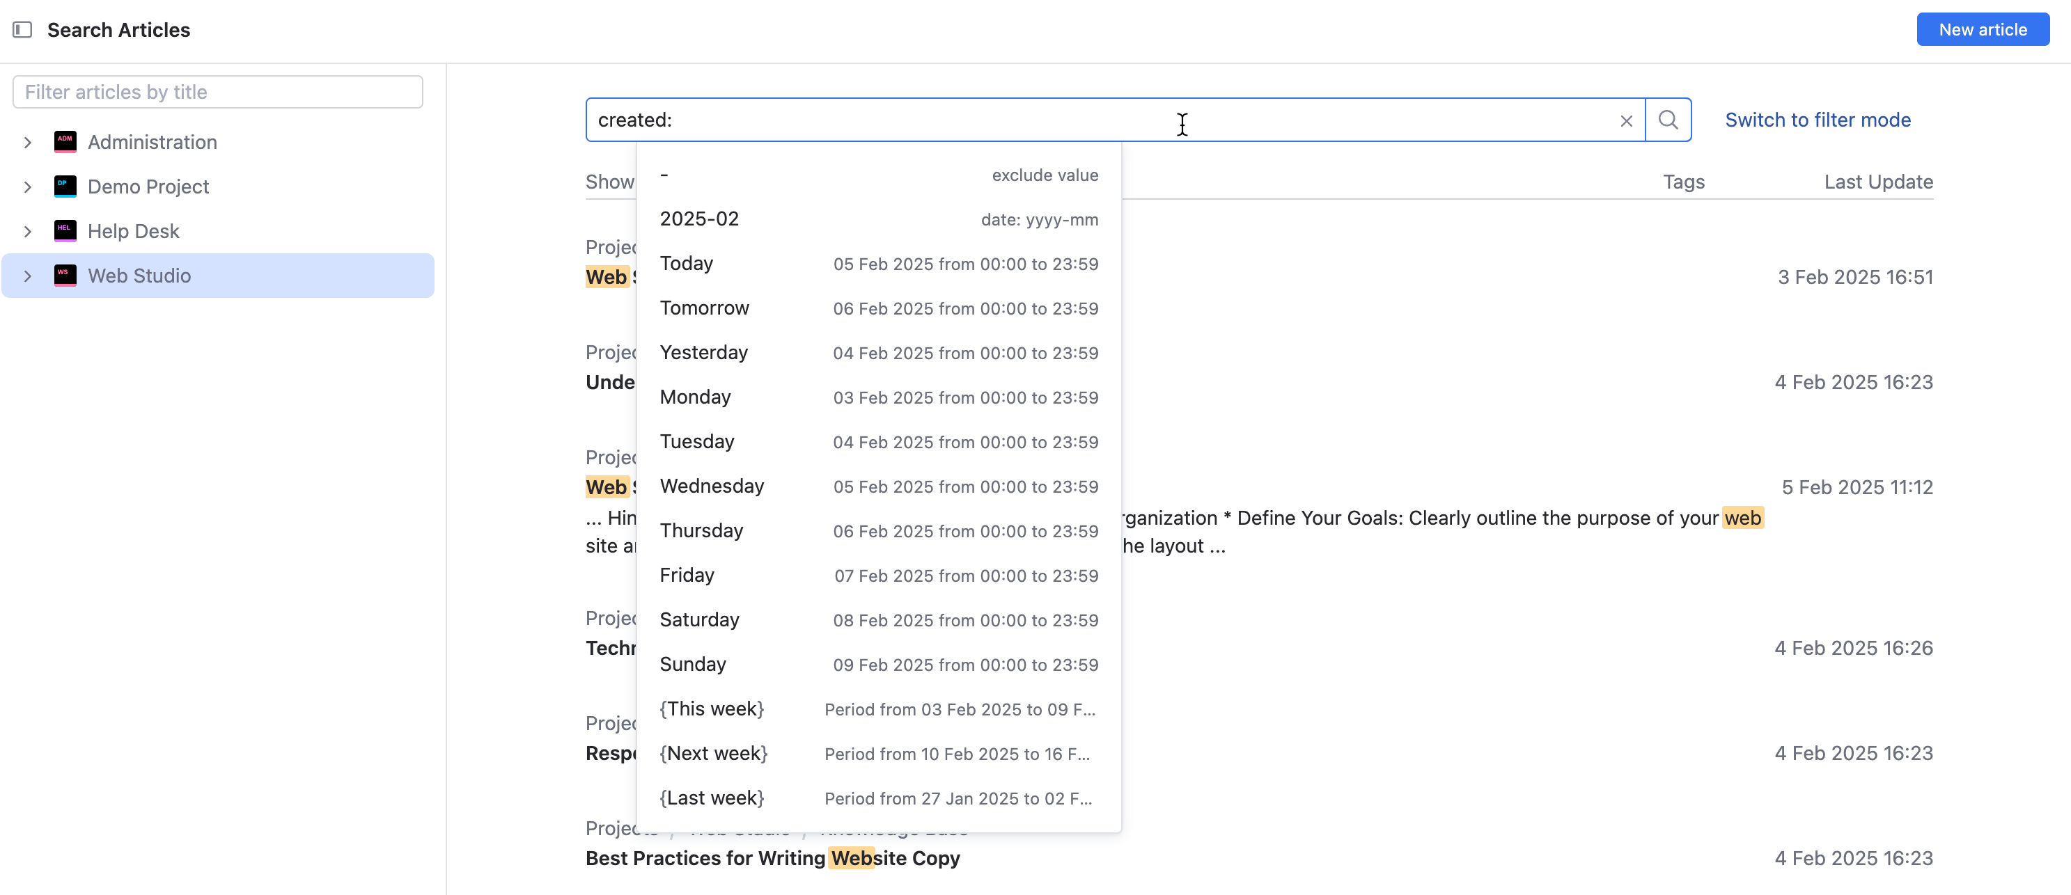
Task: Toggle the sidebar panel icon
Action: [x=22, y=30]
